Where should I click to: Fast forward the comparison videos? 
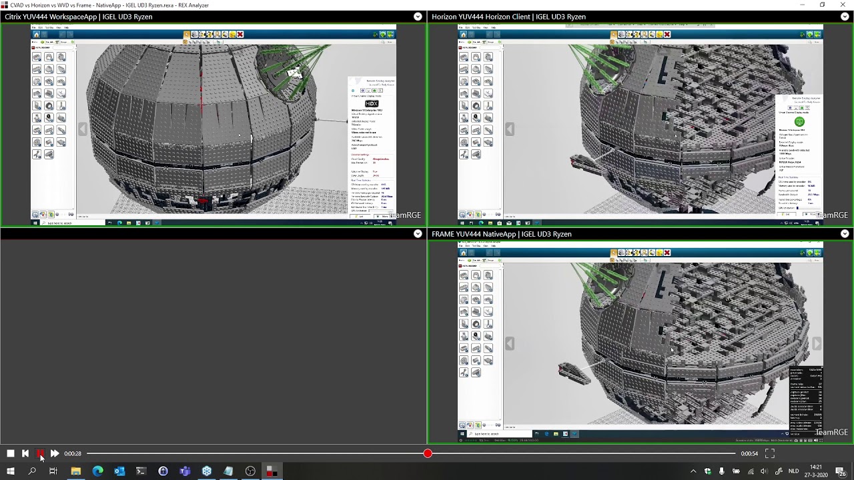(55, 453)
